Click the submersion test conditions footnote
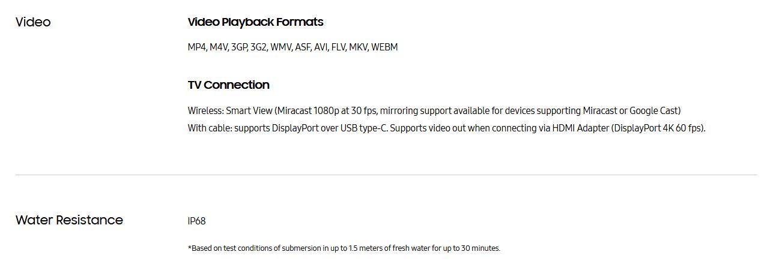 coord(344,248)
